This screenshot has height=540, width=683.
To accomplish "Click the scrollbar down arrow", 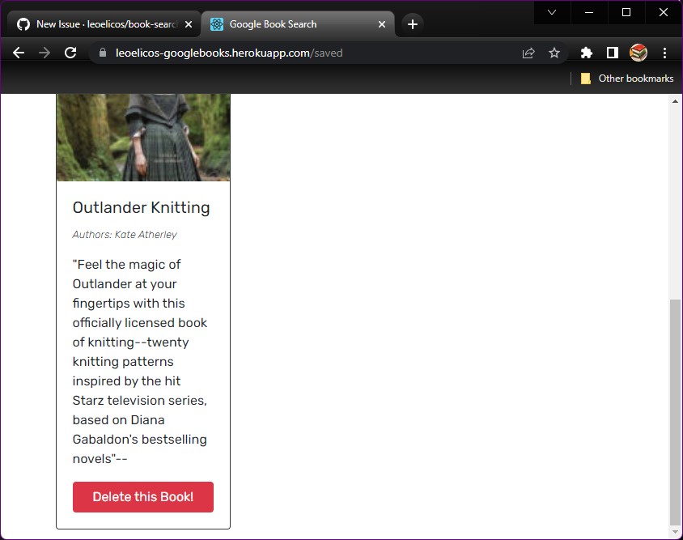I will pos(675,532).
